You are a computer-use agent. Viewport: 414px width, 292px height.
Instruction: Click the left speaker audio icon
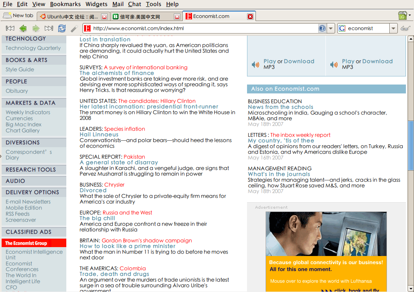pyautogui.click(x=256, y=64)
